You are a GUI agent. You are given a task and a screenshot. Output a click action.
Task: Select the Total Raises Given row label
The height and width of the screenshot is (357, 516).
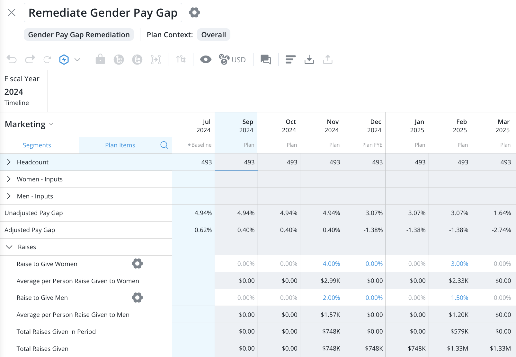[x=42, y=349]
